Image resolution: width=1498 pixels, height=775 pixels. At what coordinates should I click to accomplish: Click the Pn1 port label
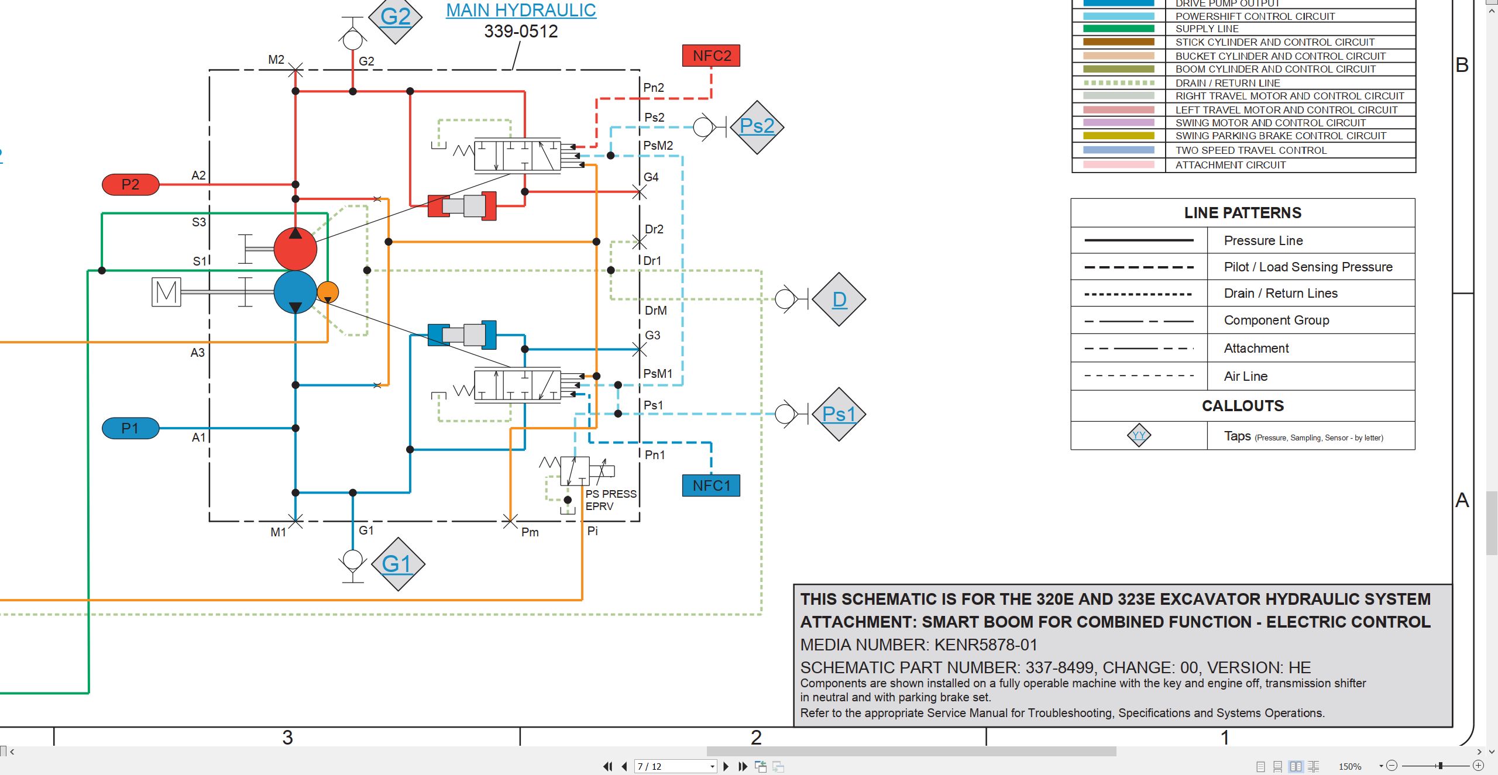654,454
